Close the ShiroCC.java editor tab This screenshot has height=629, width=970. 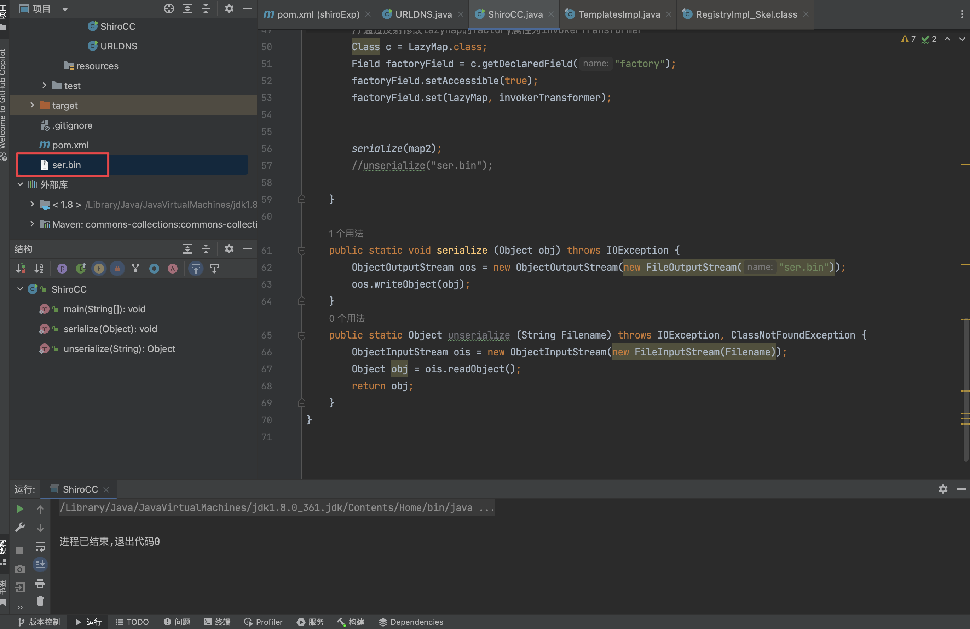(x=551, y=14)
